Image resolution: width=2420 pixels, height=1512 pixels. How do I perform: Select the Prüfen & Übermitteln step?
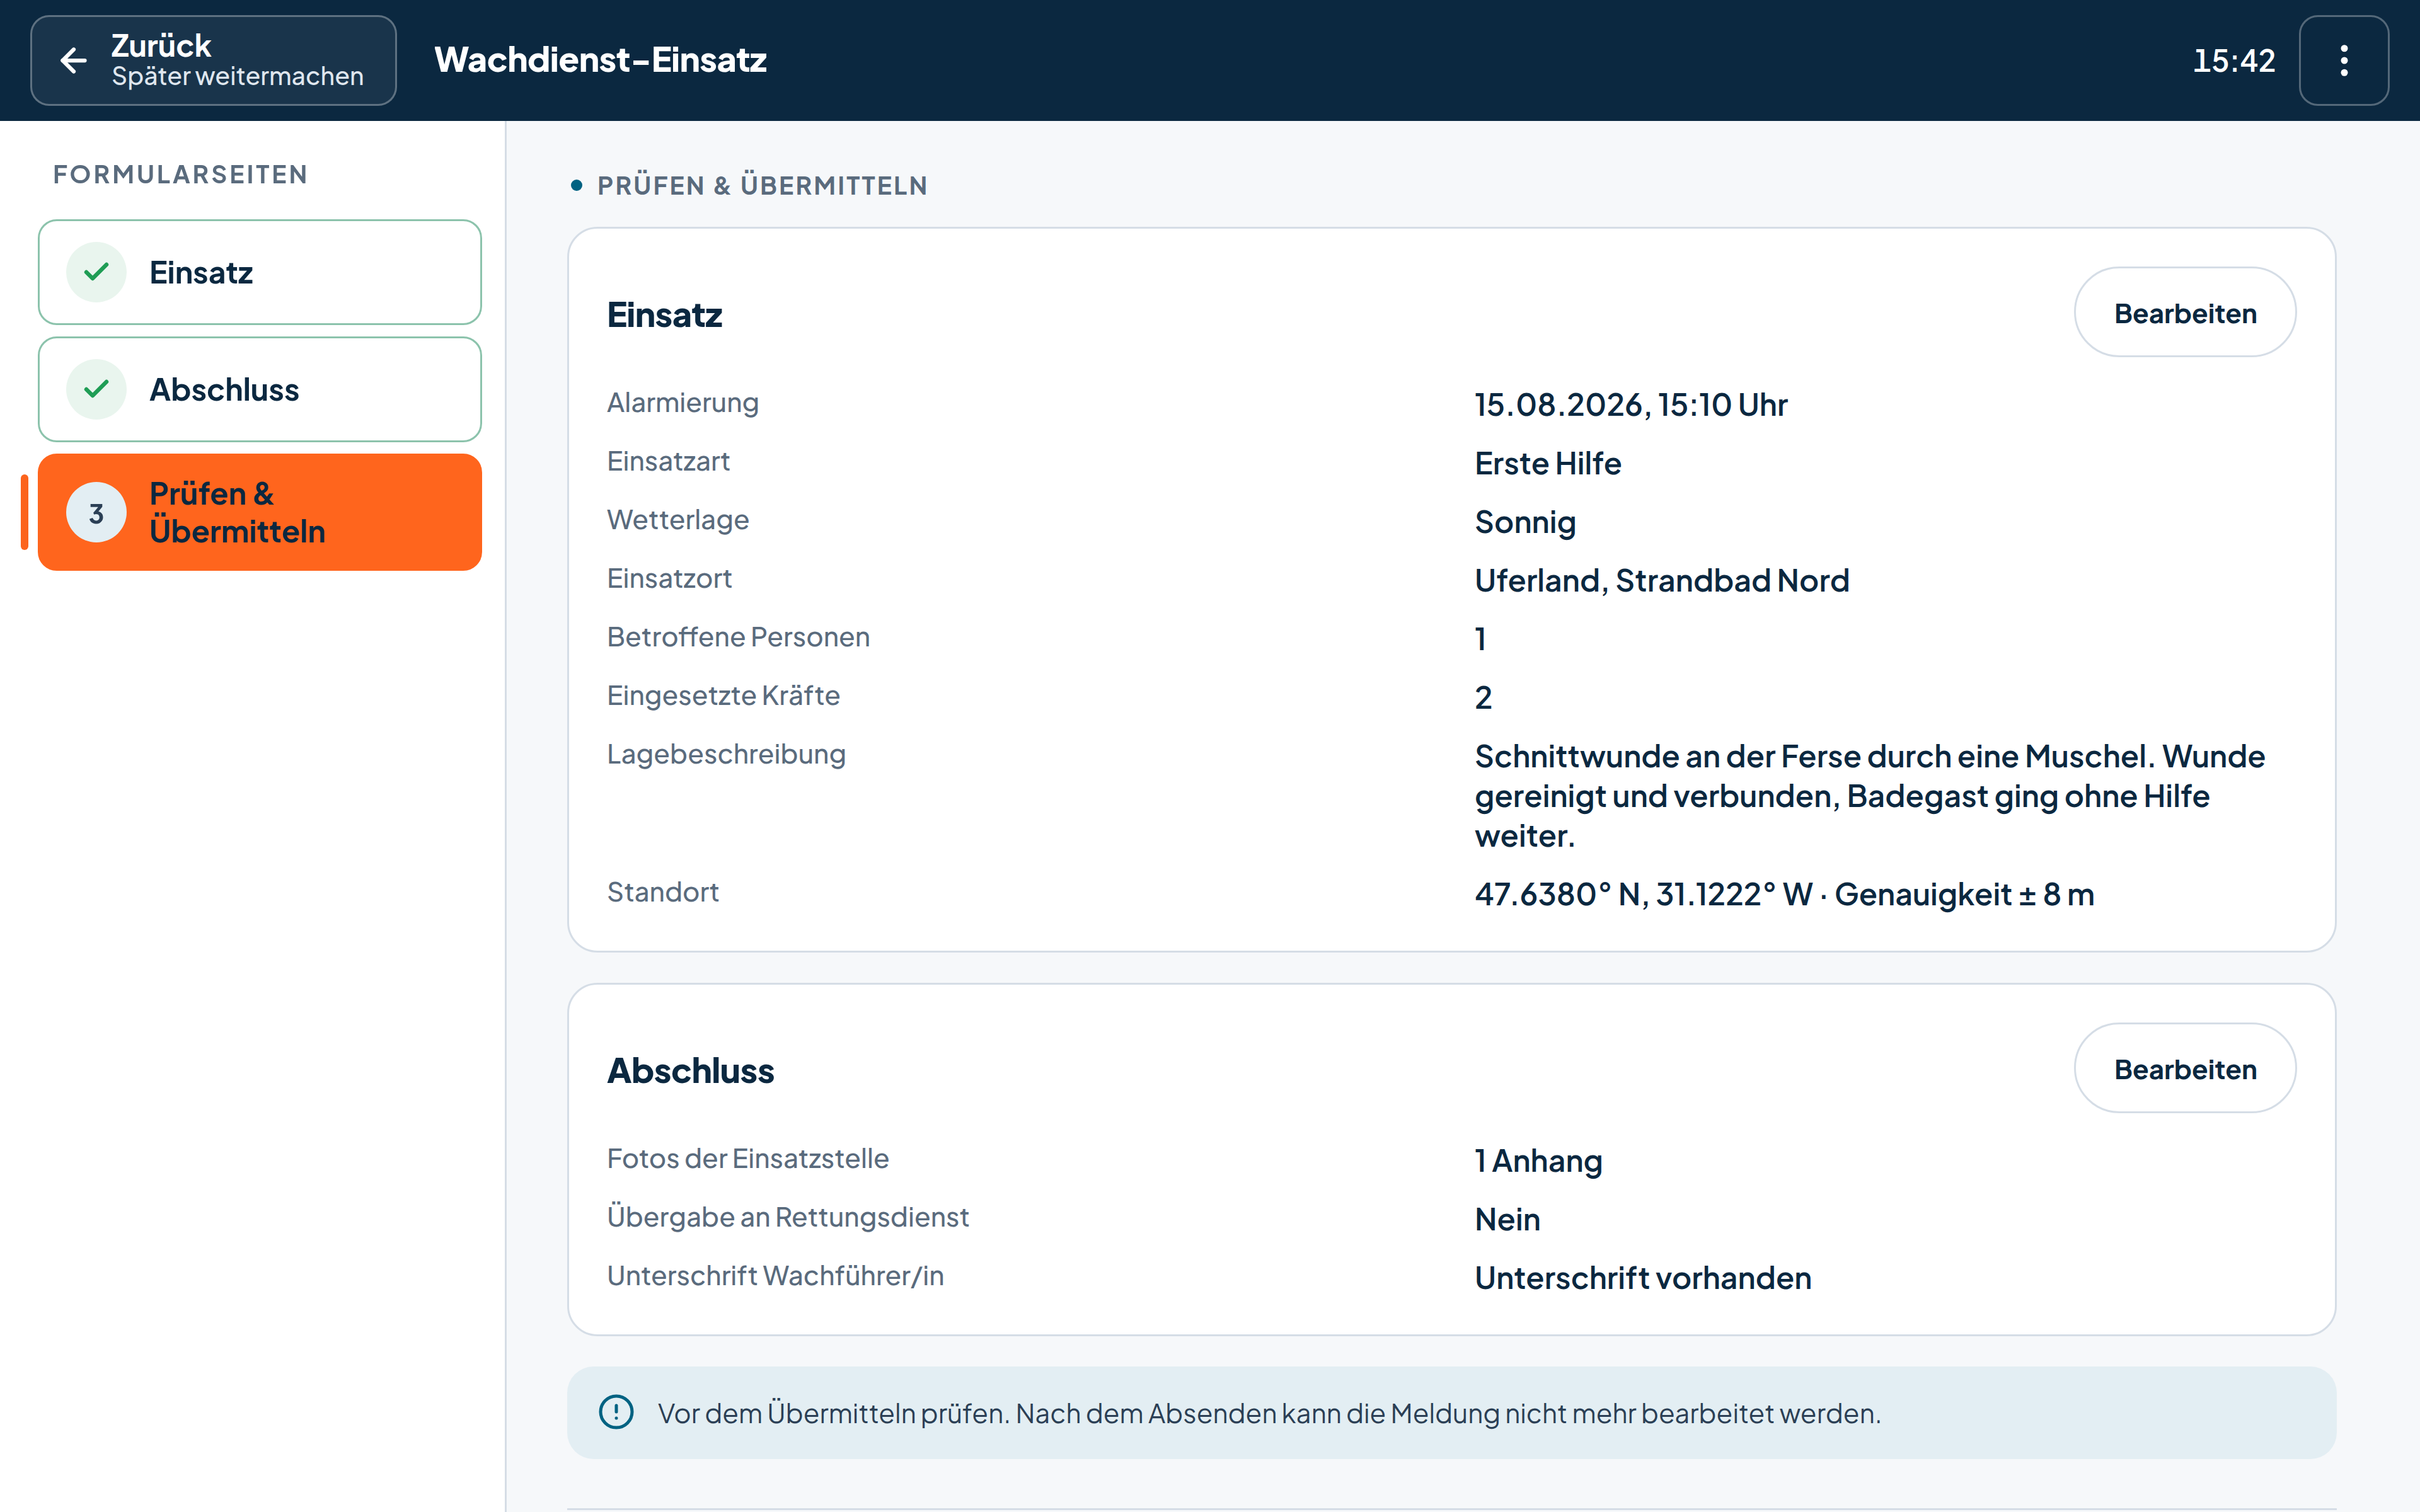(260, 513)
